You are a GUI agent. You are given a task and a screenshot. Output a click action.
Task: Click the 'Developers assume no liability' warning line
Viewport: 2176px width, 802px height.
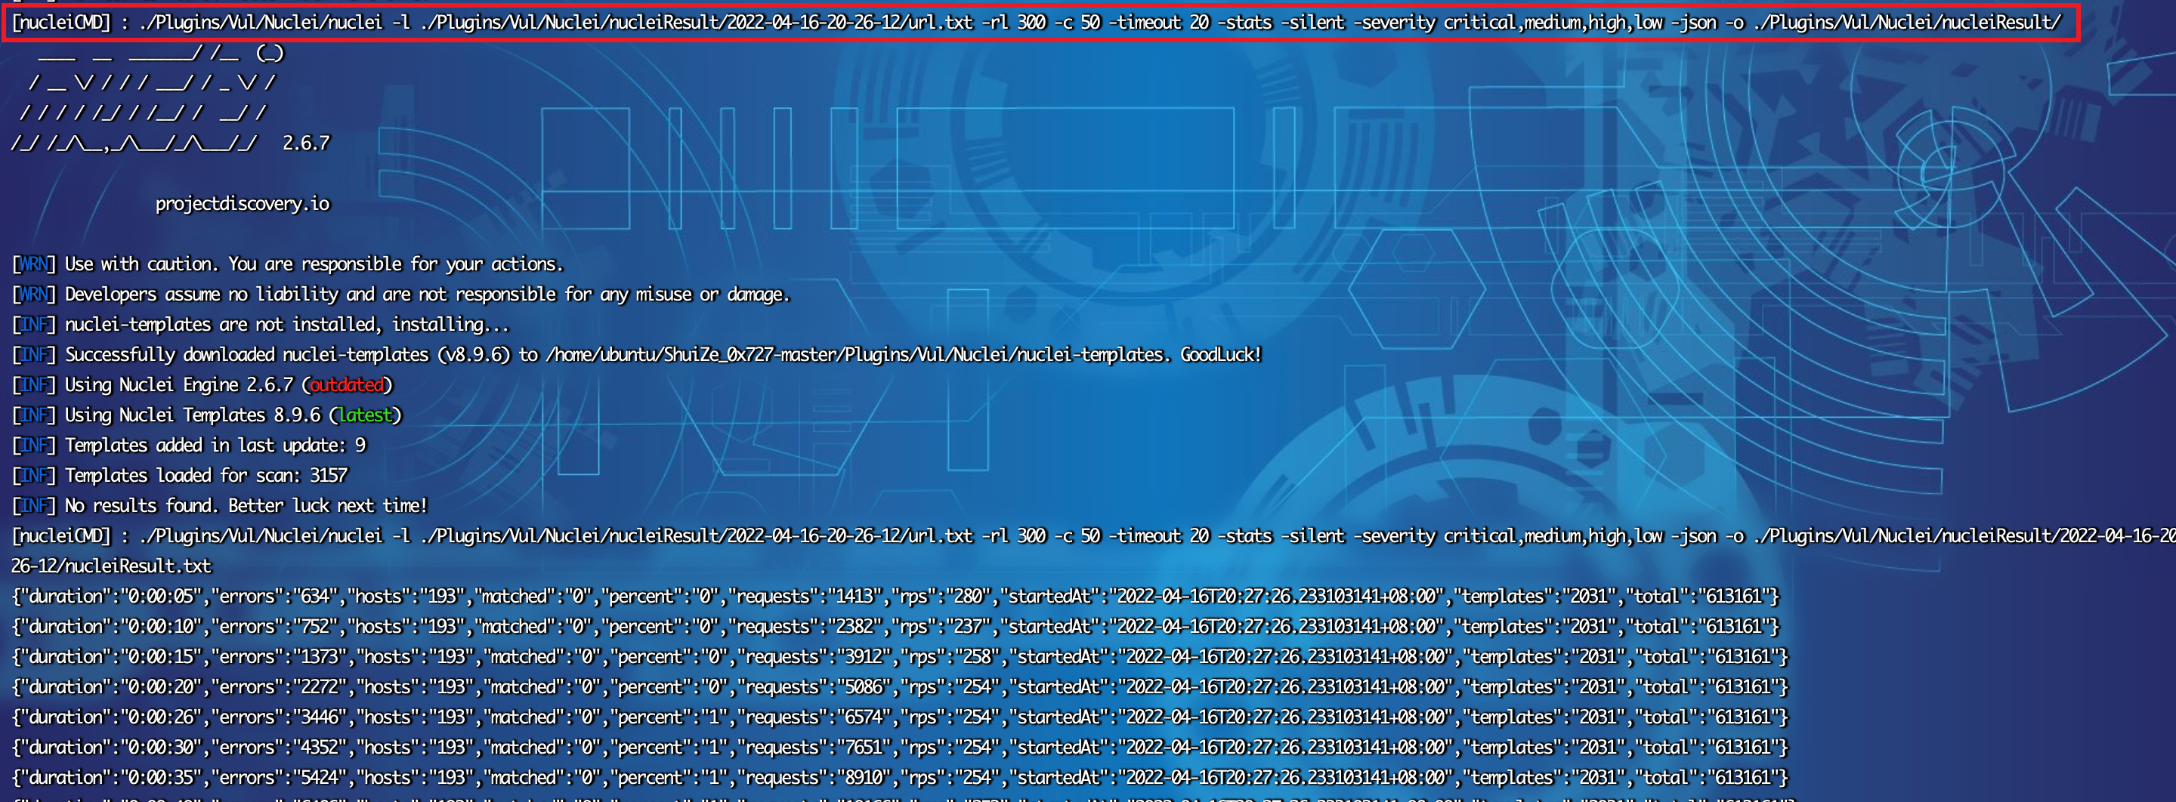pyautogui.click(x=400, y=295)
